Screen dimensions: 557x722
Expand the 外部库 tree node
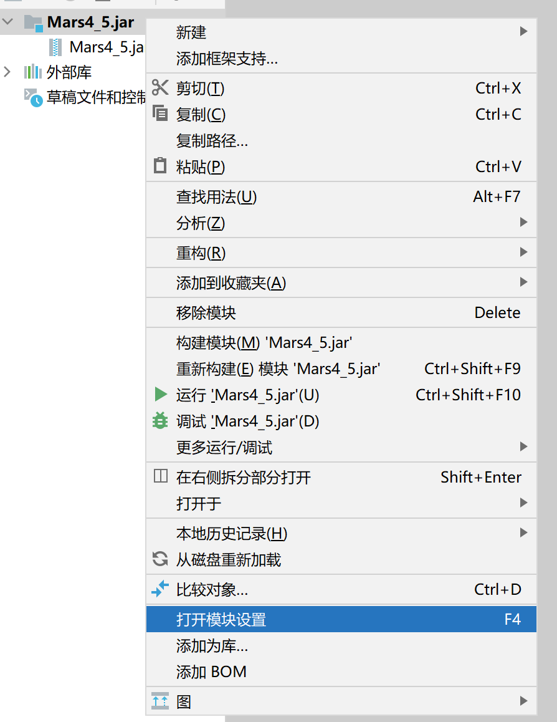click(x=8, y=72)
